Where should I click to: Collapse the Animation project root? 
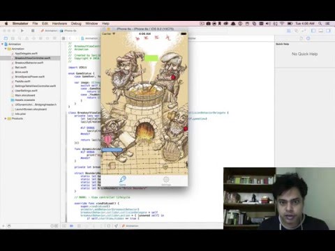click(3, 44)
